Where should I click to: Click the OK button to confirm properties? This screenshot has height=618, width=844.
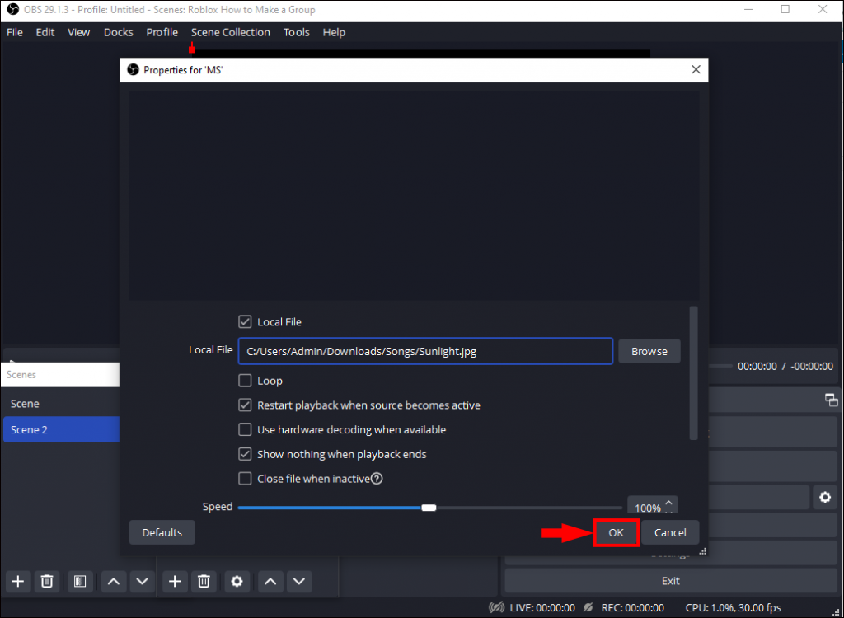pos(617,532)
